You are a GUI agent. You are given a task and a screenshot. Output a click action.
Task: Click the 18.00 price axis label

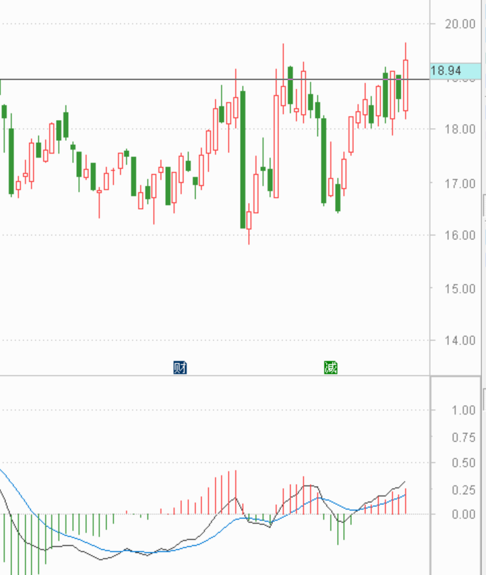(460, 129)
